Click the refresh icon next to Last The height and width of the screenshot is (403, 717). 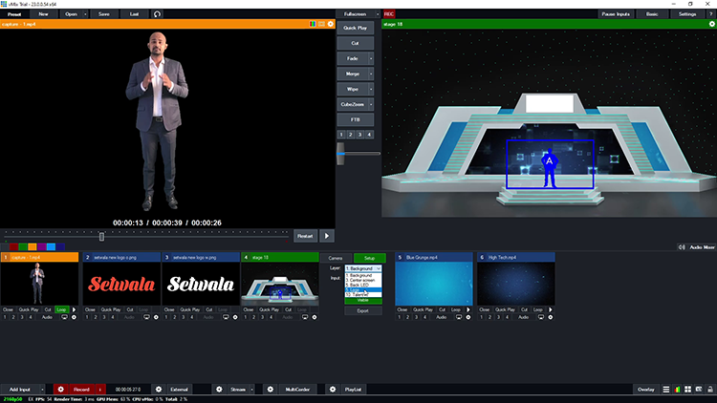click(157, 14)
